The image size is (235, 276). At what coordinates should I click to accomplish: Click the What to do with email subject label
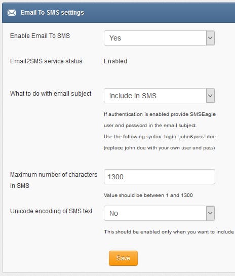pyautogui.click(x=51, y=94)
